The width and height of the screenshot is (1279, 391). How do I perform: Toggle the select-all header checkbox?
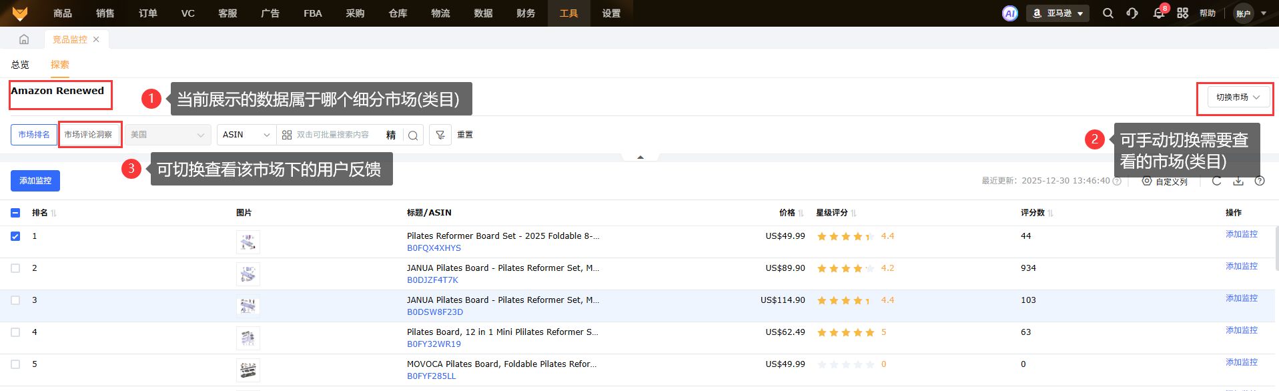click(15, 213)
